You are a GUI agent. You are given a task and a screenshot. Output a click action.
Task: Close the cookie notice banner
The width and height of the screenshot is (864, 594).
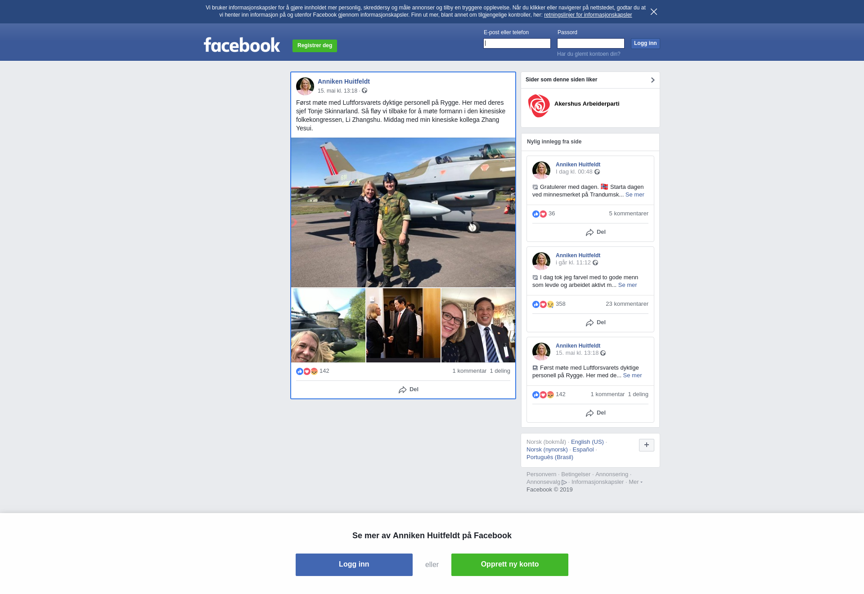[654, 12]
